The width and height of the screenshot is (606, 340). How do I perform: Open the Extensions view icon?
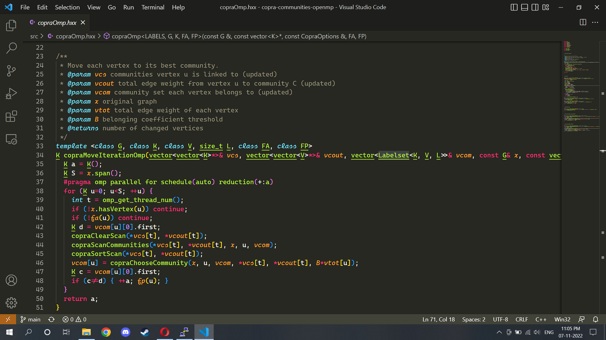tap(11, 116)
